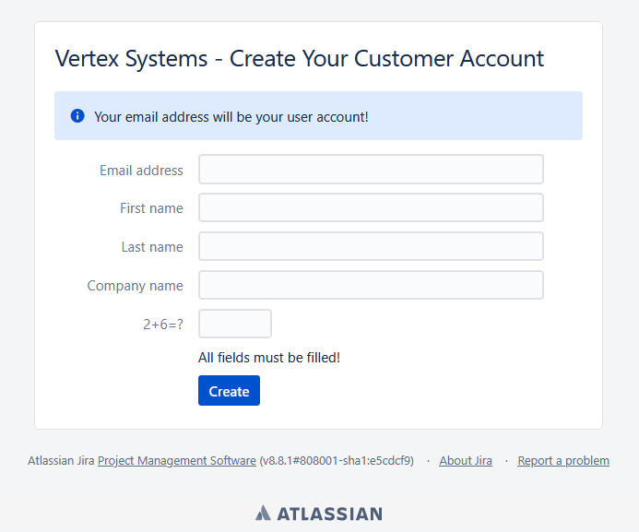The width and height of the screenshot is (639, 532).
Task: Click the Jira version number text
Action: coord(337,461)
